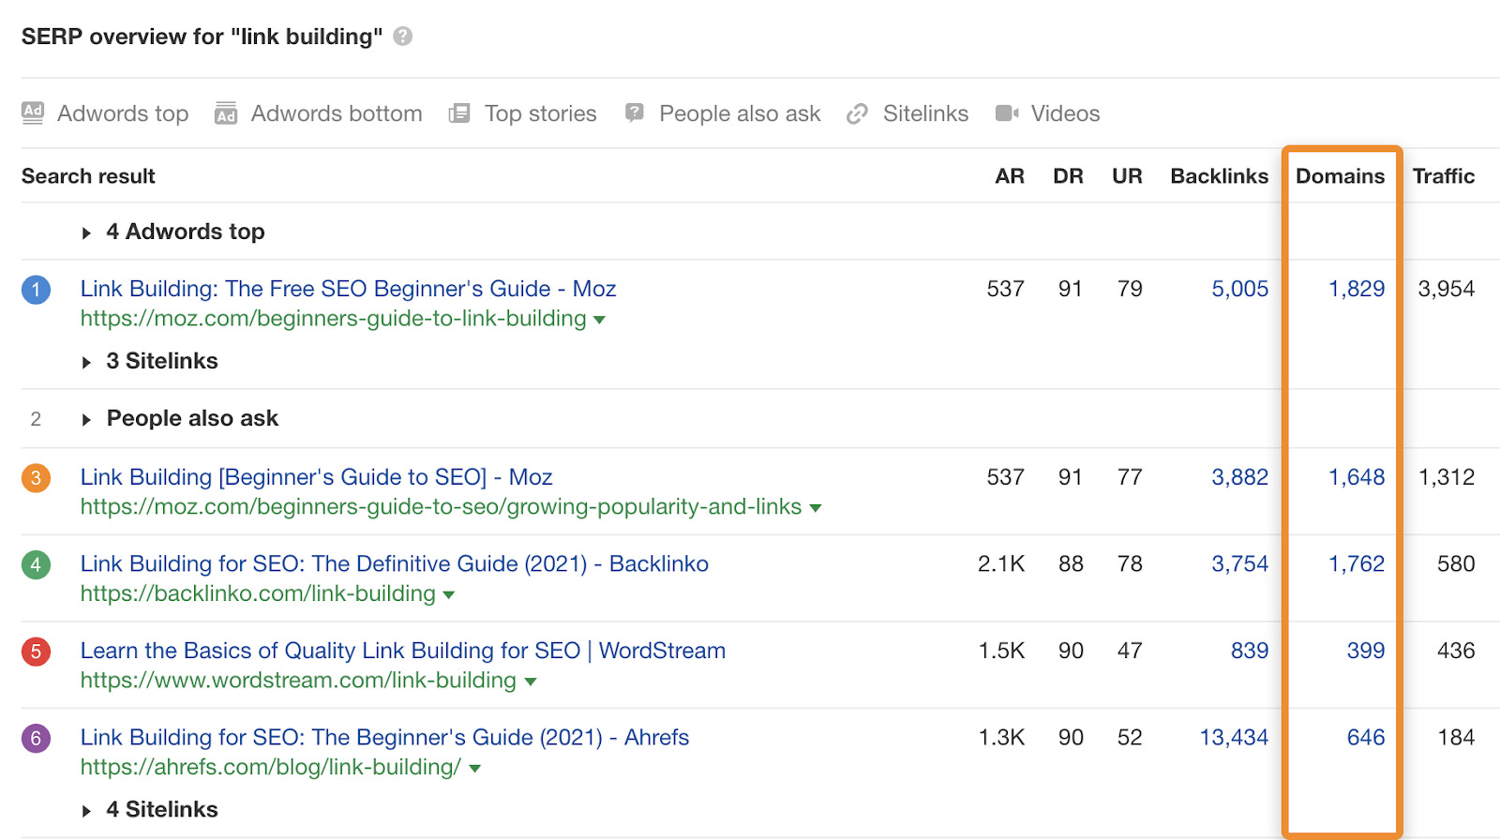Image resolution: width=1500 pixels, height=840 pixels.
Task: Click the Videos camera icon
Action: pyautogui.click(x=1007, y=113)
